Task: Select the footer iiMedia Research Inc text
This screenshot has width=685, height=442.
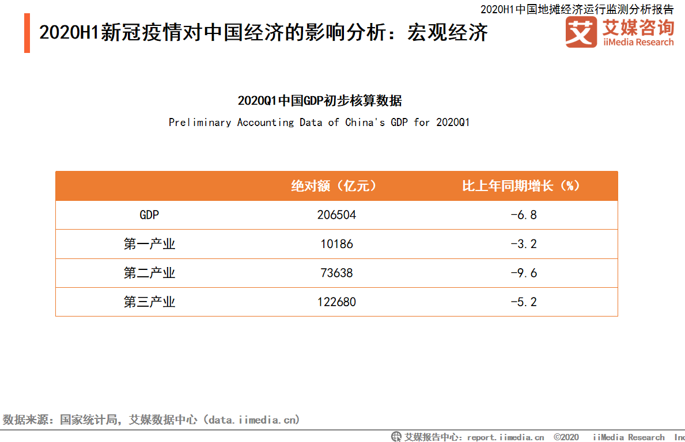Action: point(639,437)
